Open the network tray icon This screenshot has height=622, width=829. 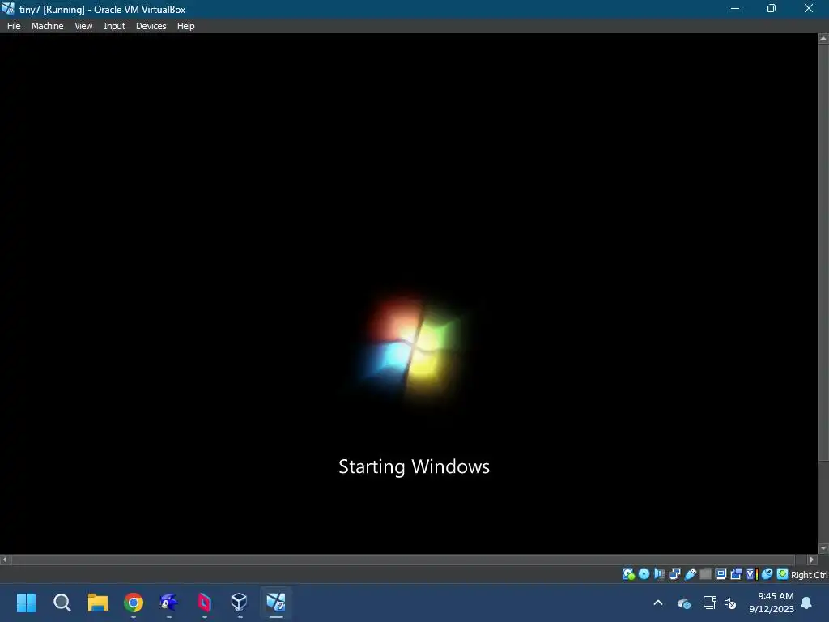(x=709, y=603)
